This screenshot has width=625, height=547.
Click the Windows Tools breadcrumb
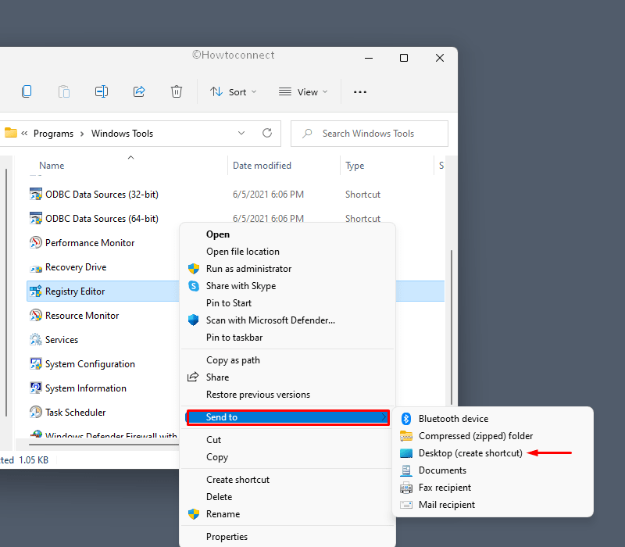point(122,134)
